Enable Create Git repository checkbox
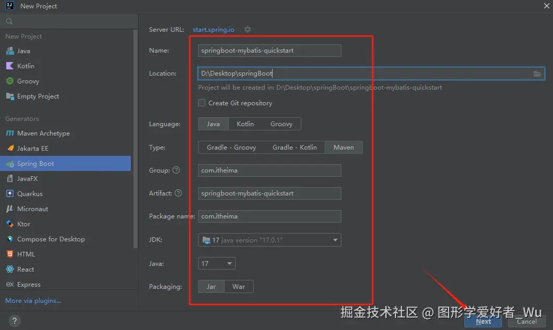The image size is (553, 330). 202,103
